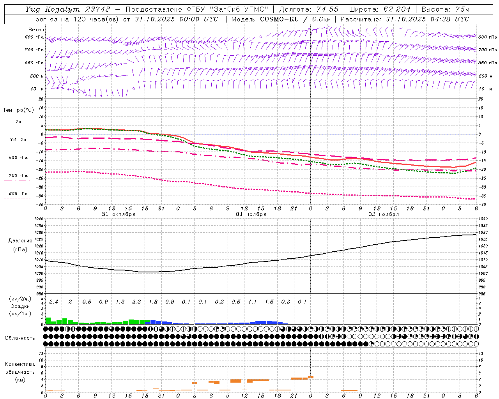
Task: Click the longitude value Долгота: 74.55
Action: 309,9
